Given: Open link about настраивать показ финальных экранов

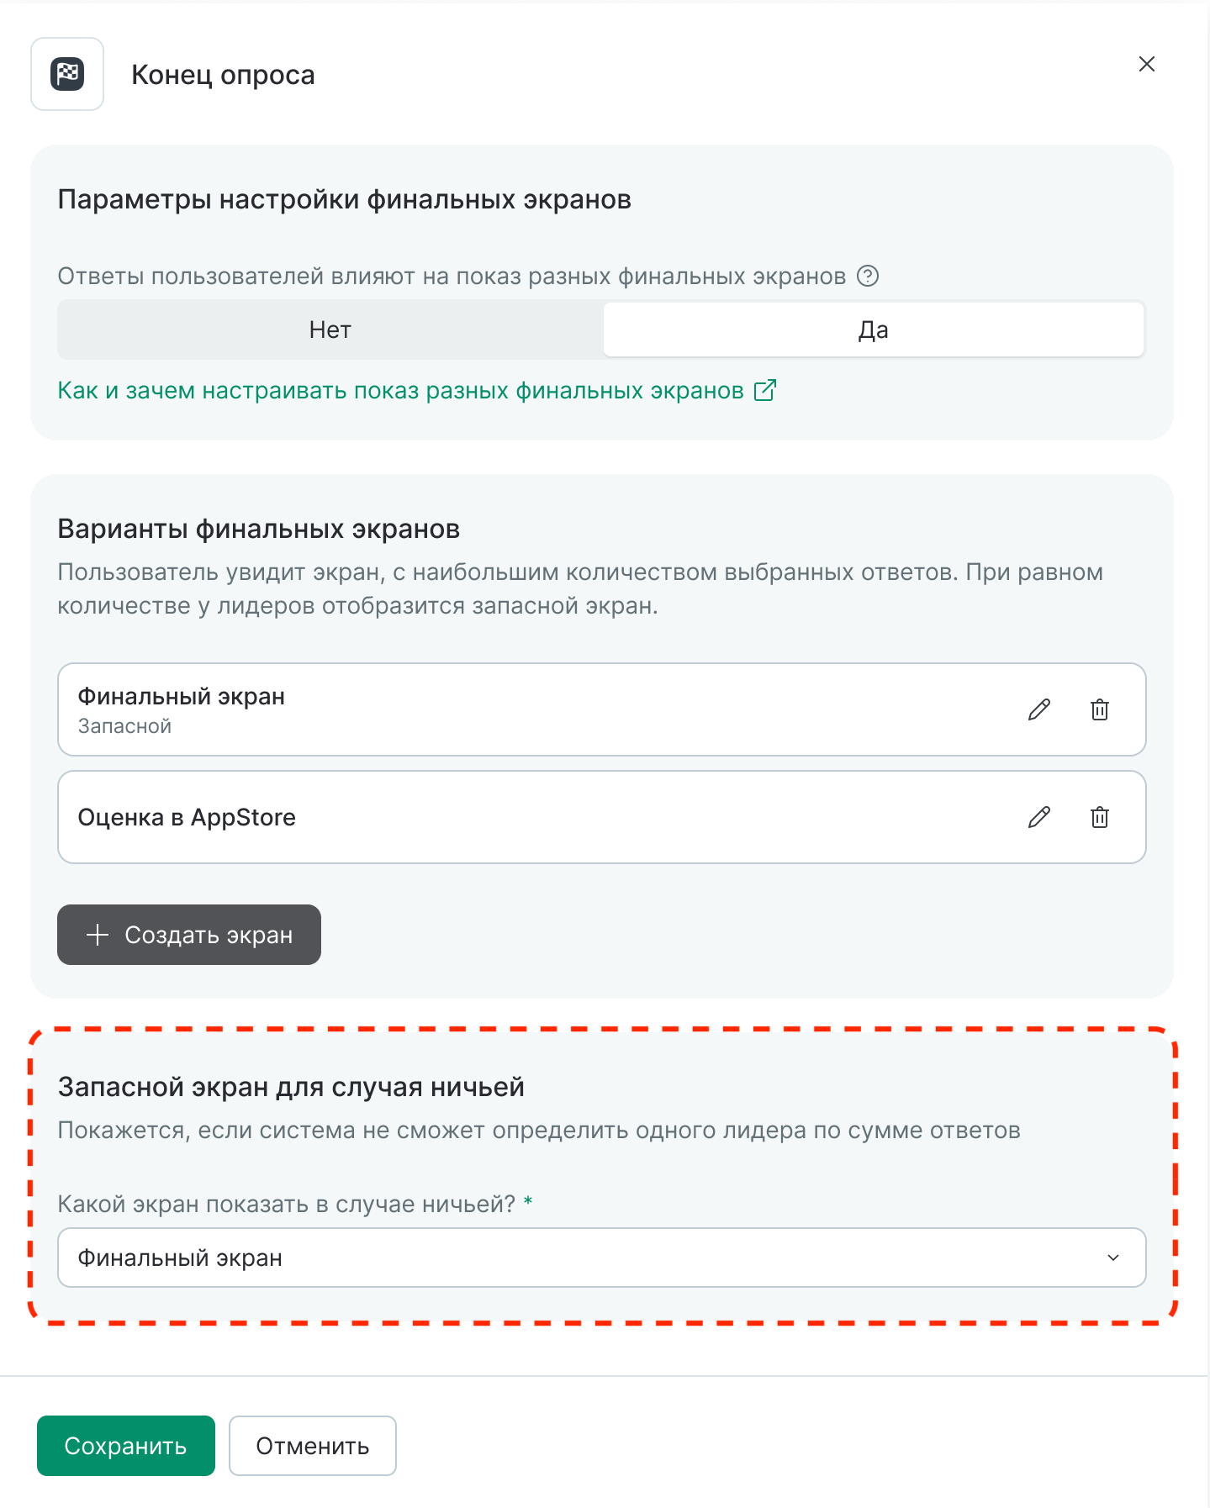Looking at the screenshot, I should [400, 391].
